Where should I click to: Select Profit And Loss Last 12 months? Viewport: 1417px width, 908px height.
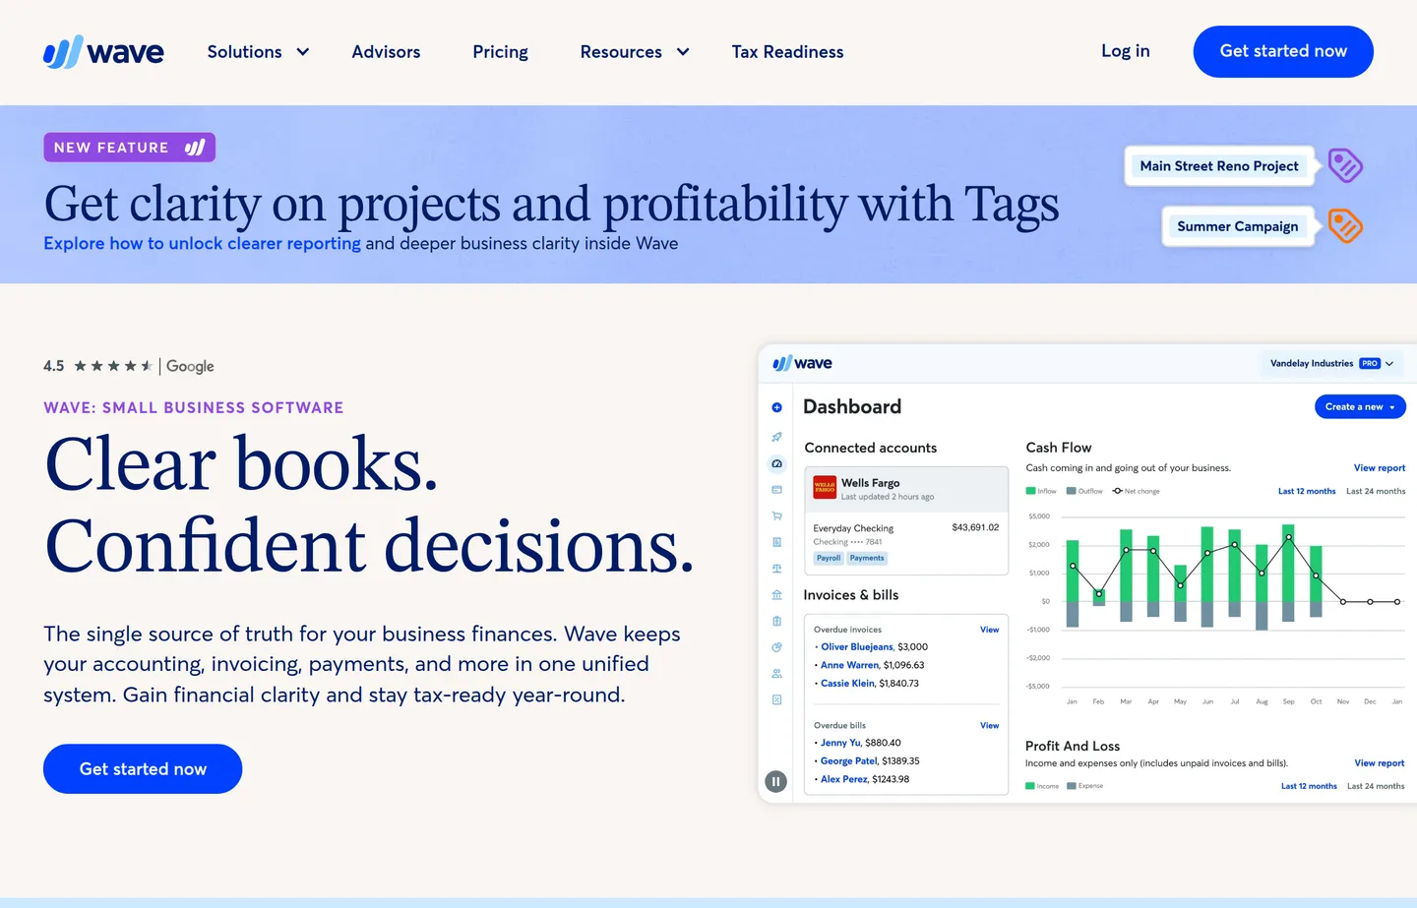pos(1309,786)
